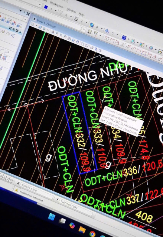Viewport: 163px width, 237px height.
Task: Click the red X delete icon in task panel
Action: point(14,23)
